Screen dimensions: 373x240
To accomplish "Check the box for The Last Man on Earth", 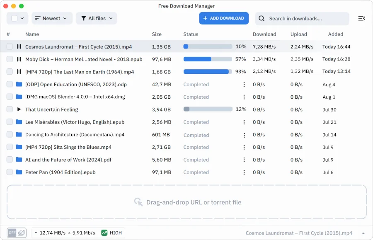I will tap(10, 72).
